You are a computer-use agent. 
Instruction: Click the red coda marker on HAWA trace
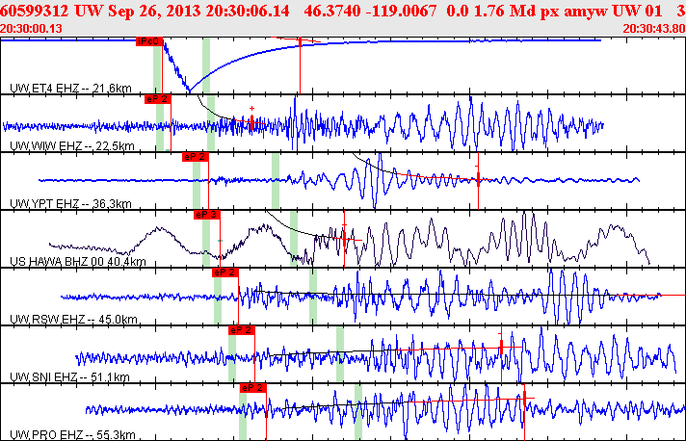tap(344, 239)
